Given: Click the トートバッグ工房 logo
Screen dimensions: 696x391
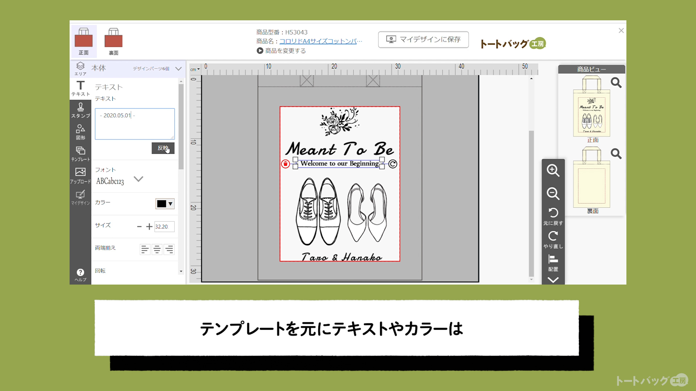Looking at the screenshot, I should point(513,43).
